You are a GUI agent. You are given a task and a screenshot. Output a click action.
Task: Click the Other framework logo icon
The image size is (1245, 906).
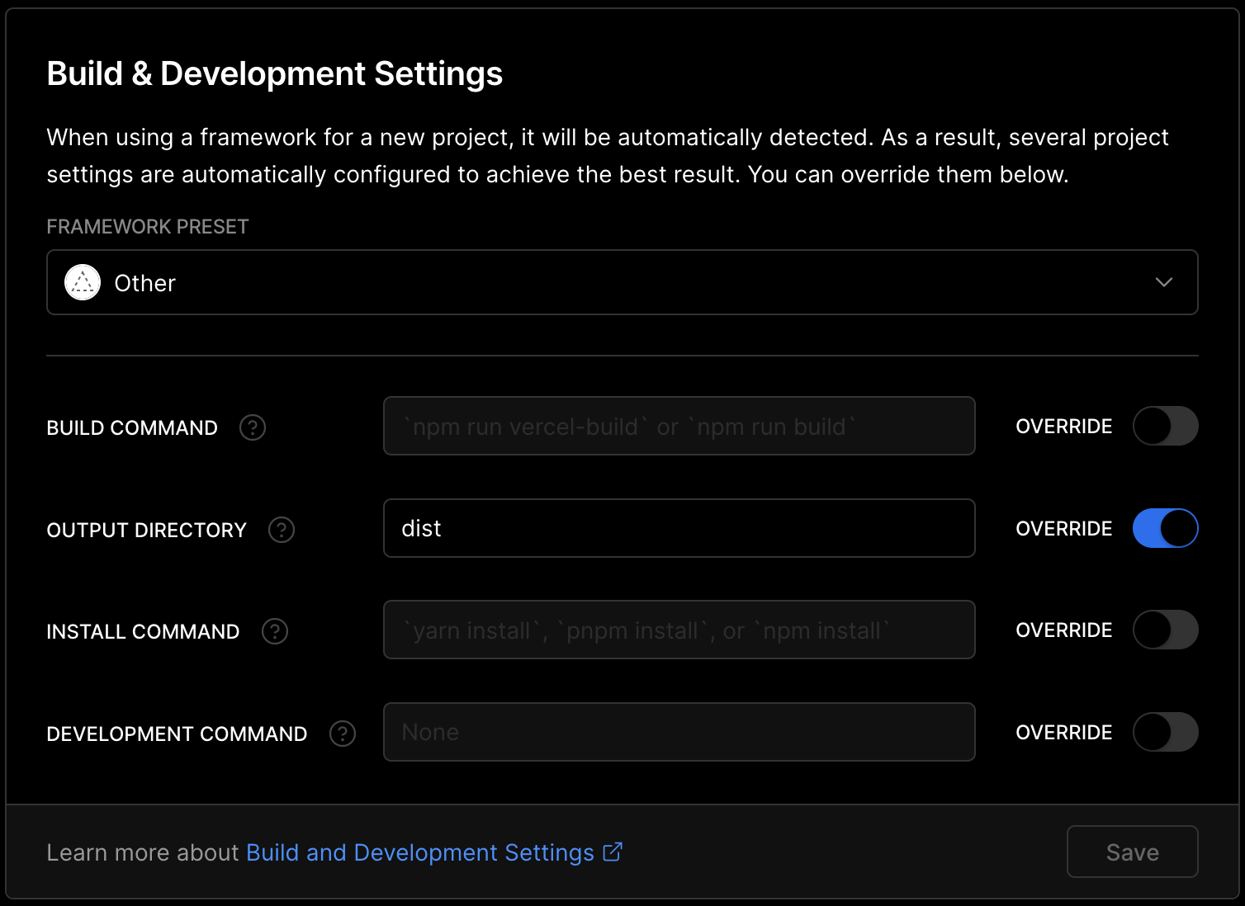pyautogui.click(x=83, y=282)
